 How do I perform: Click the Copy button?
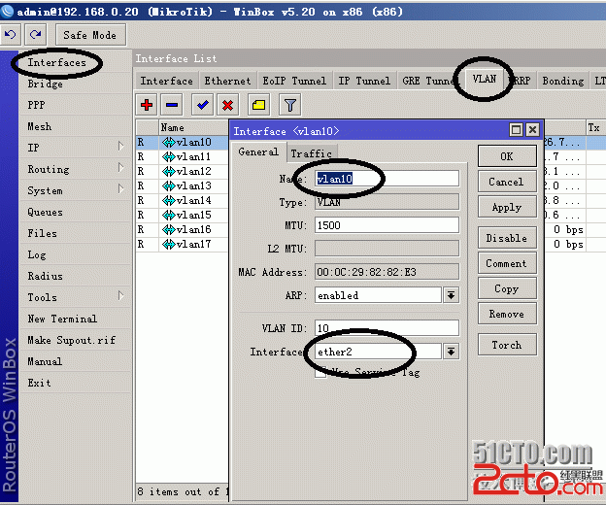coord(507,288)
